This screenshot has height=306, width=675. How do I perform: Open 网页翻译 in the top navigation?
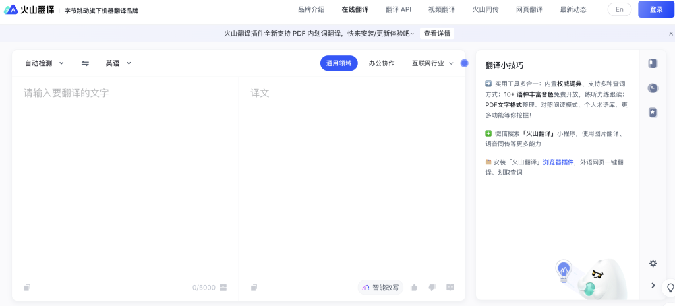click(x=529, y=9)
